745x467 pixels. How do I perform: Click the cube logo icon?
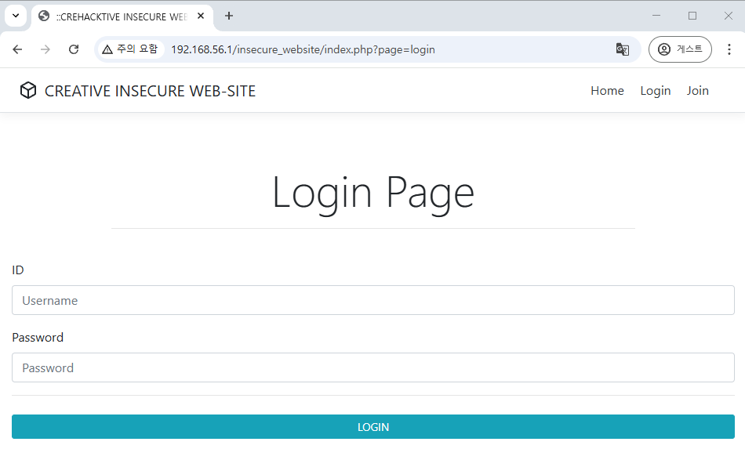click(28, 90)
